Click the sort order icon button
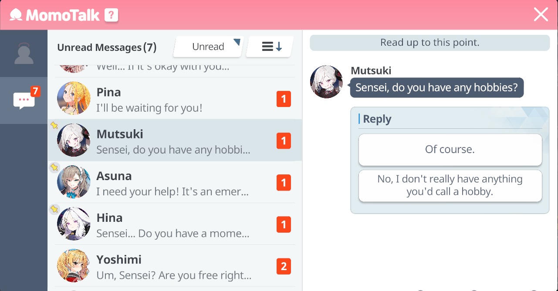This screenshot has width=558, height=291. coord(270,47)
